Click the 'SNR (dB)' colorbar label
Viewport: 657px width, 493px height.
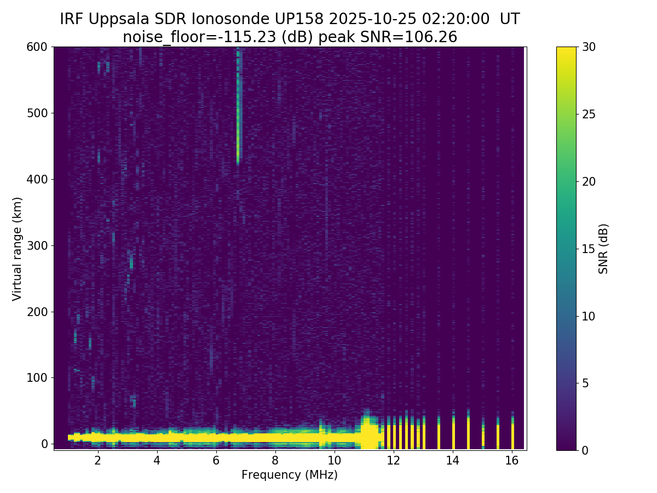[603, 248]
